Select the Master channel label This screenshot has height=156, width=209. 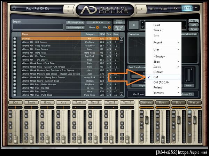[x=195, y=102]
